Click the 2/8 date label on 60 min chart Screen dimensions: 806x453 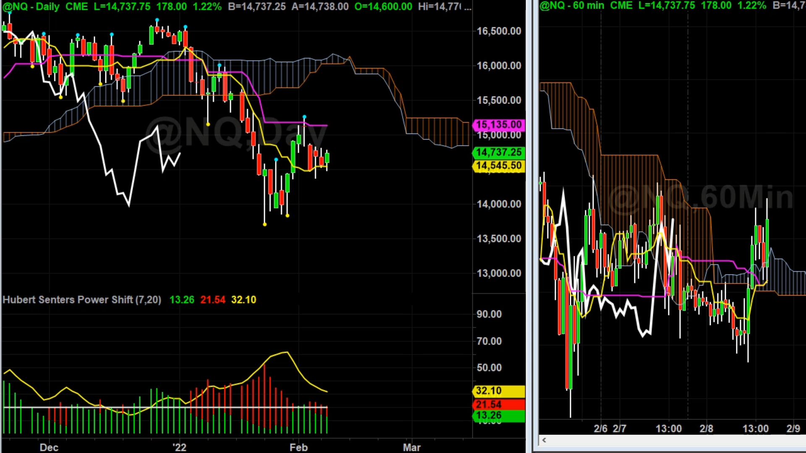(706, 429)
